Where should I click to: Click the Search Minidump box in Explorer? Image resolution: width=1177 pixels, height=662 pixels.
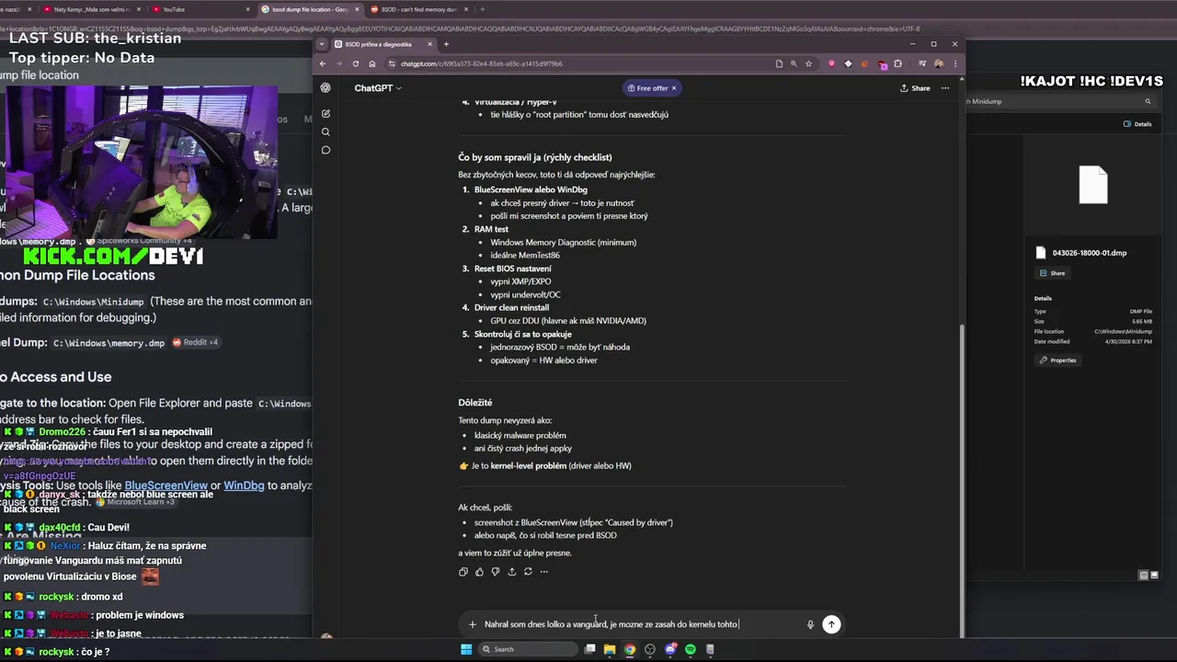(x=1059, y=101)
